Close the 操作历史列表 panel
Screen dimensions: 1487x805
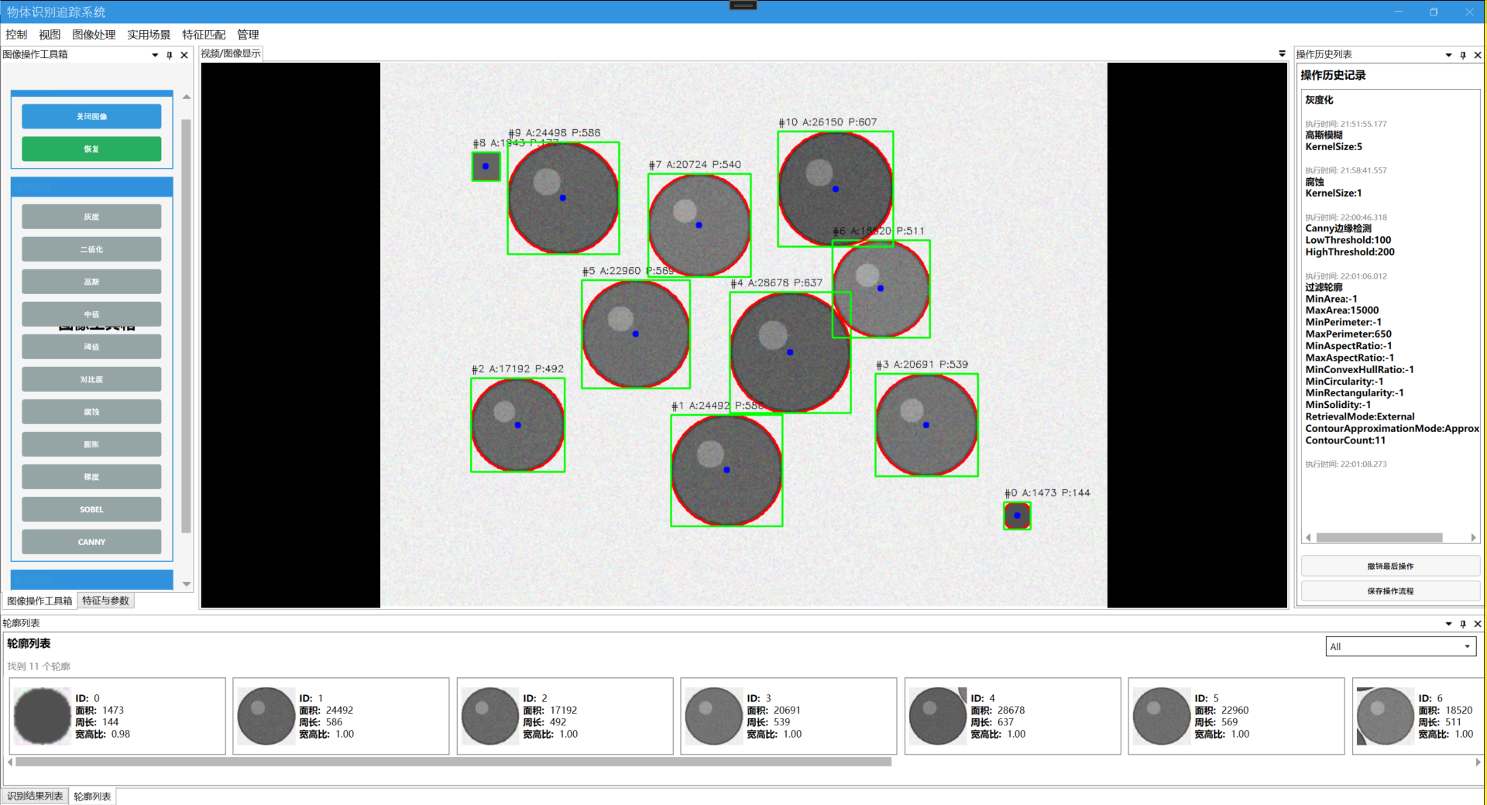1478,55
